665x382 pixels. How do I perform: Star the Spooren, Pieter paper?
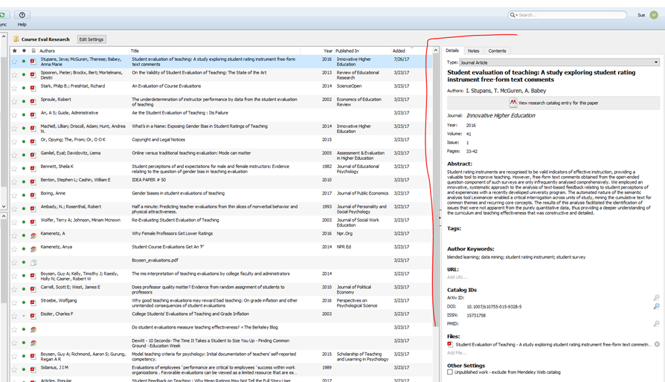click(x=14, y=75)
